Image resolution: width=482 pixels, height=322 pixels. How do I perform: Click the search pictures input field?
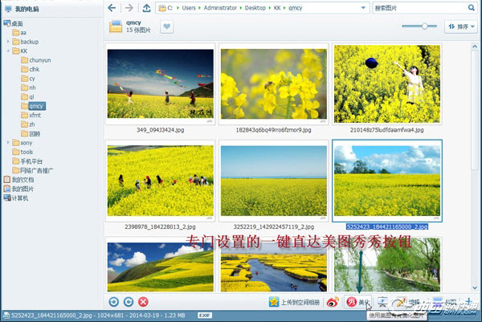coord(419,8)
